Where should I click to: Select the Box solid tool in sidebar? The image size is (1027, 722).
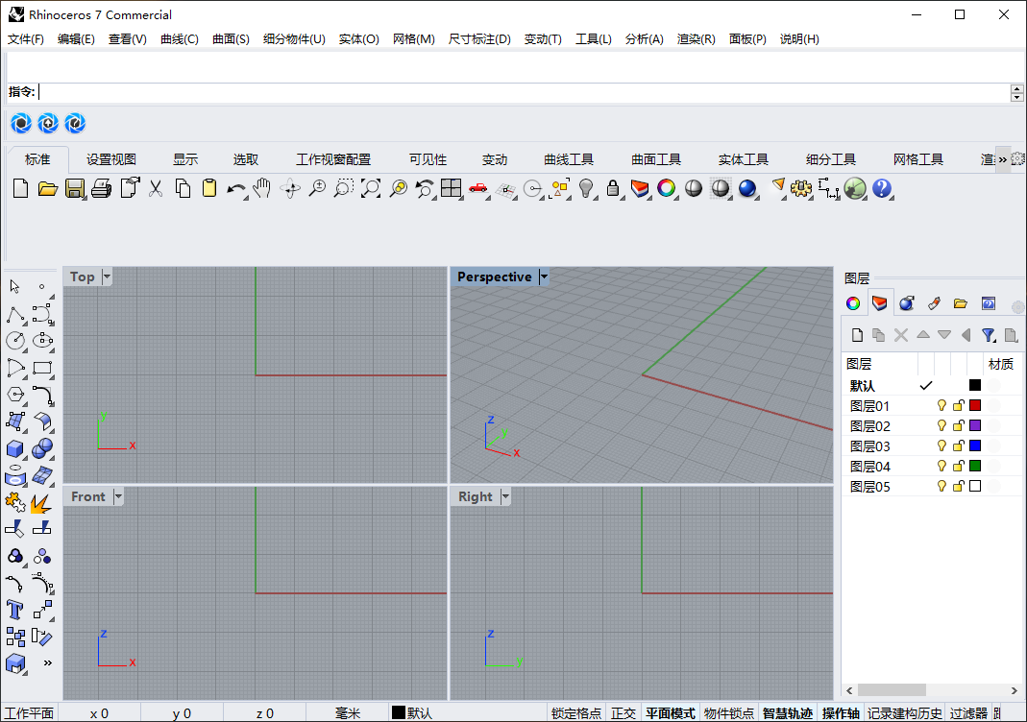coord(15,448)
